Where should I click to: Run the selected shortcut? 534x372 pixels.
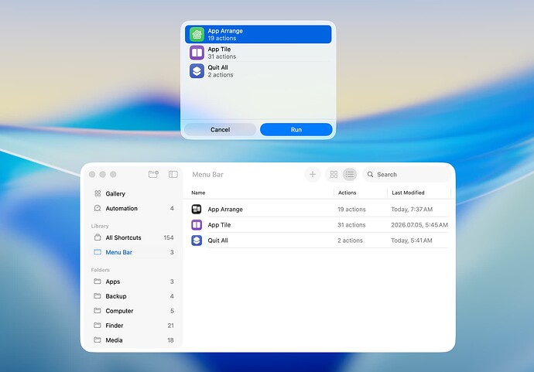296,130
